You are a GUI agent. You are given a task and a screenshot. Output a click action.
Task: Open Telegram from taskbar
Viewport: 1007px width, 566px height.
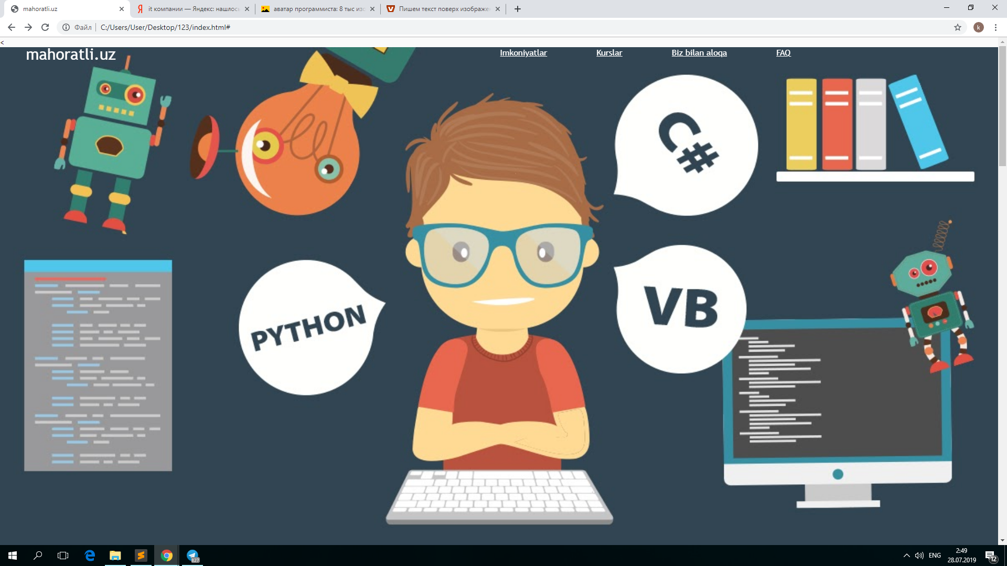tap(192, 556)
